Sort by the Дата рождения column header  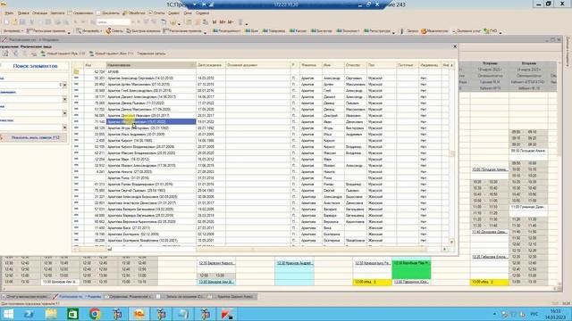[211, 65]
